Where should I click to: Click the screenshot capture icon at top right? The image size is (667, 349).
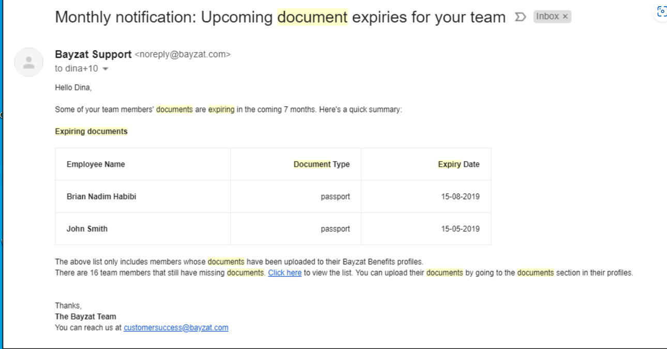(661, 11)
